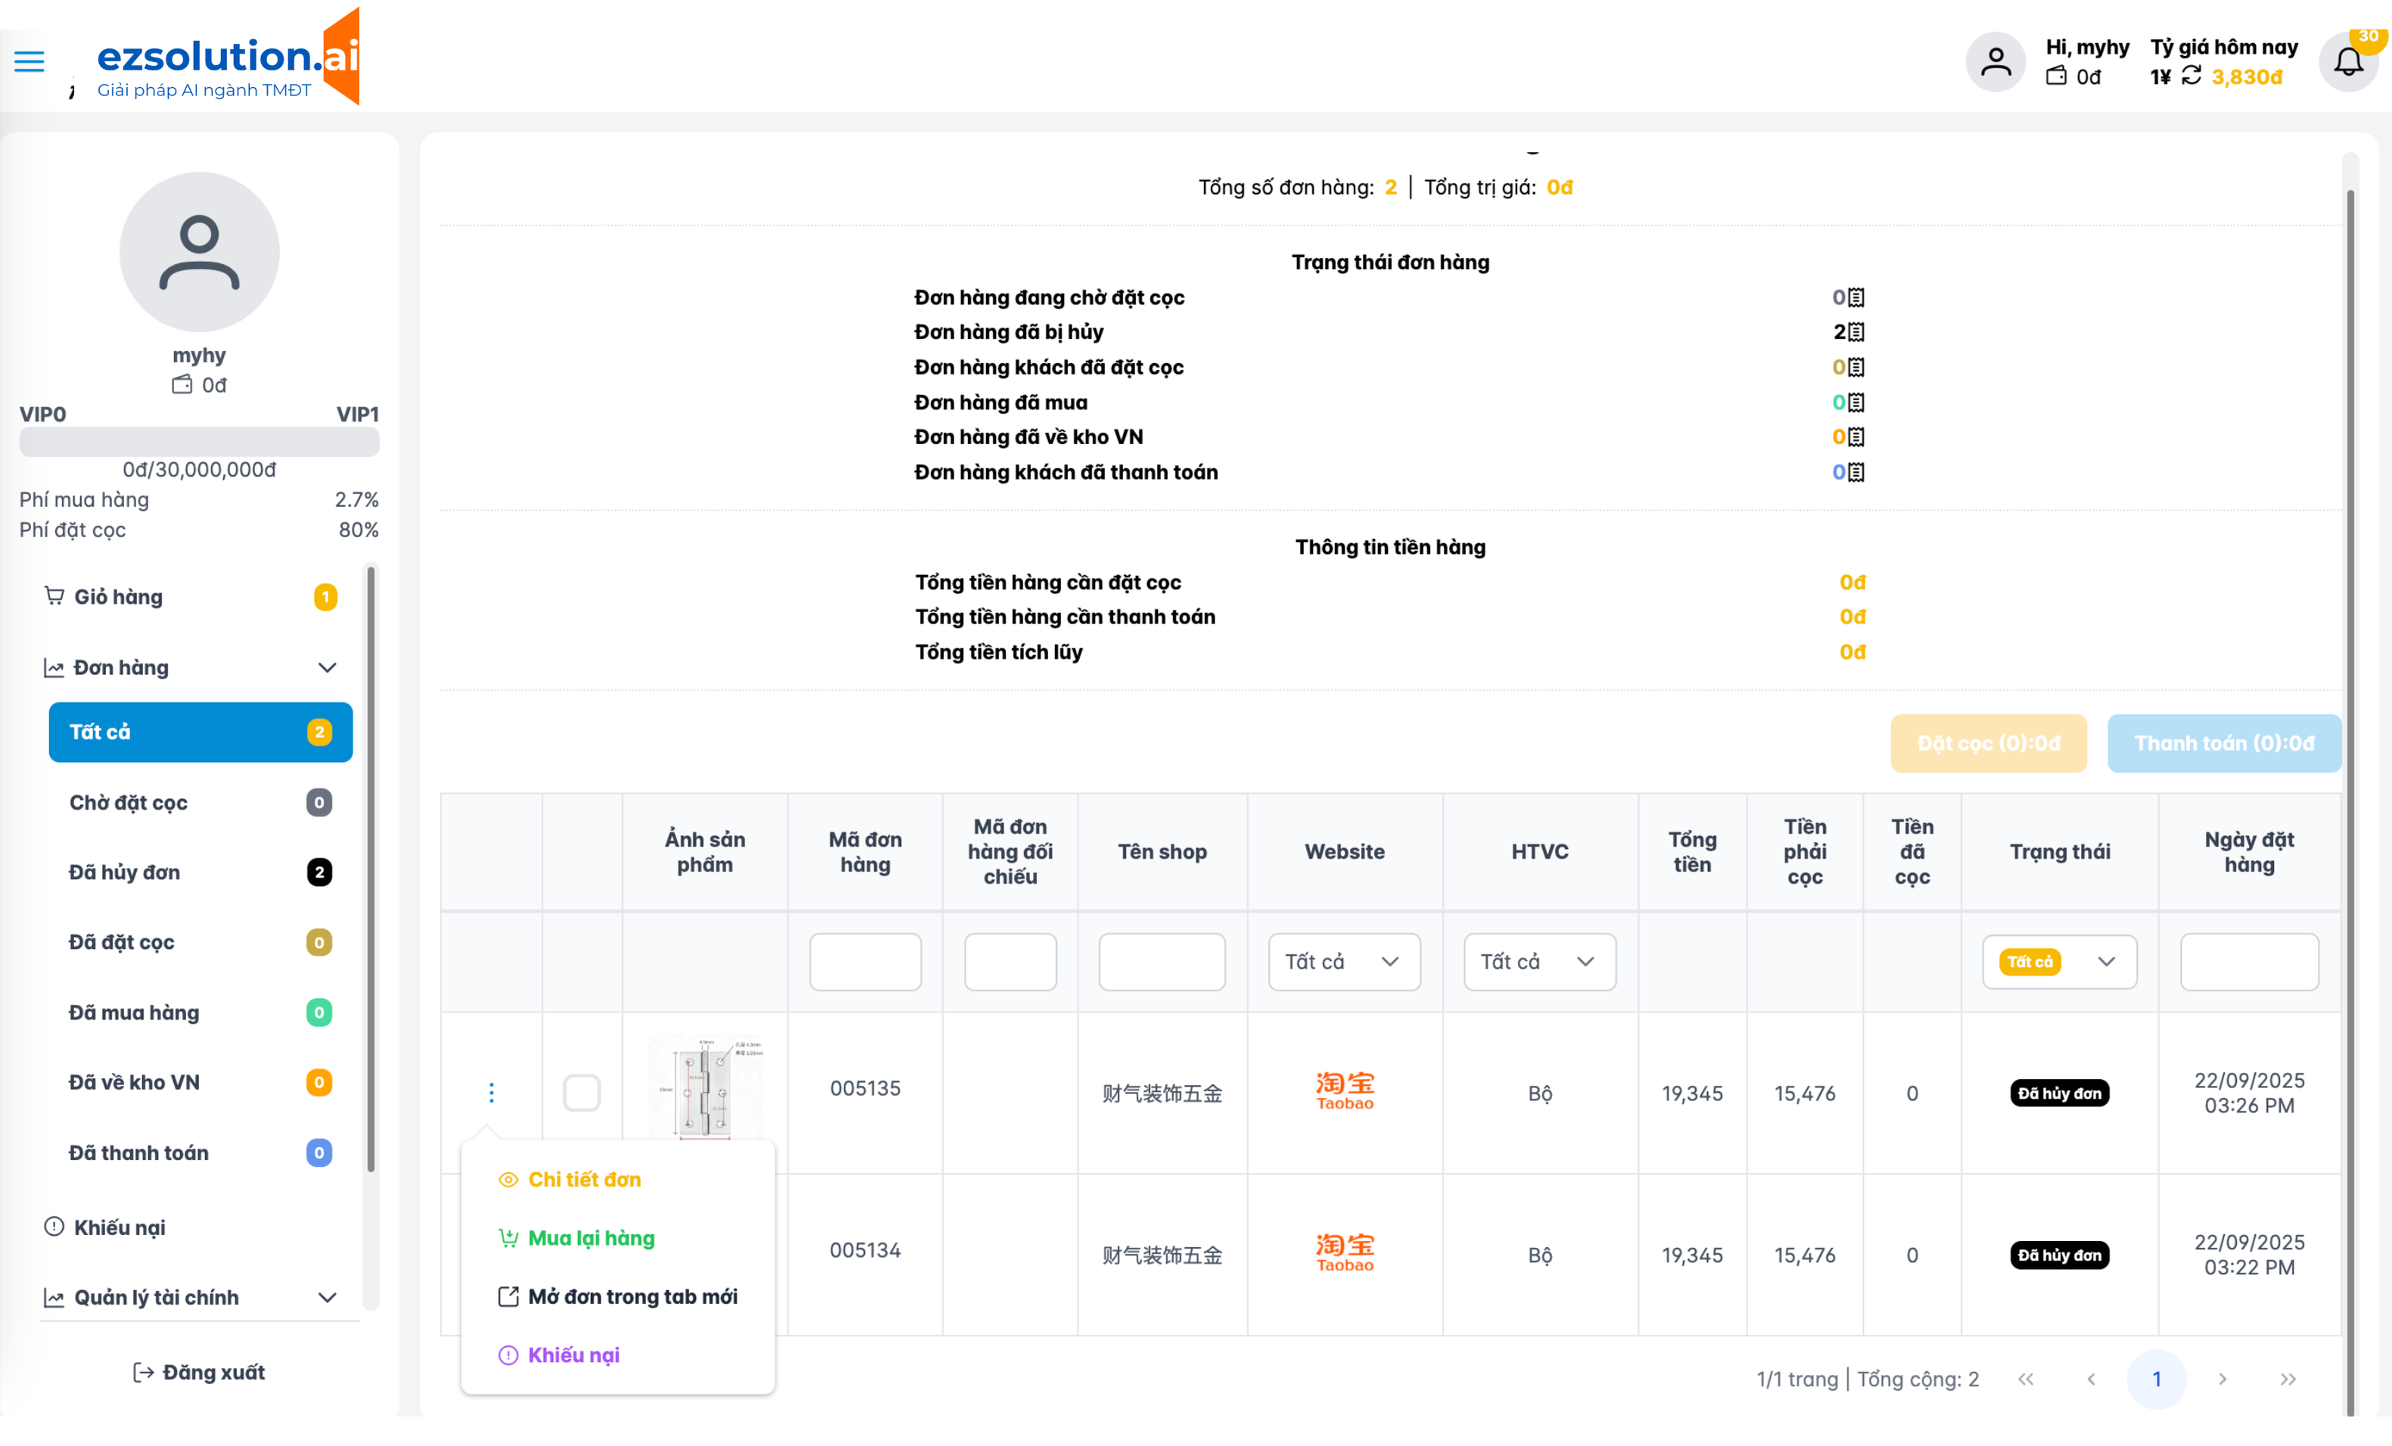The height and width of the screenshot is (1446, 2392).
Task: Click the user avatar icon in header
Action: click(1995, 62)
